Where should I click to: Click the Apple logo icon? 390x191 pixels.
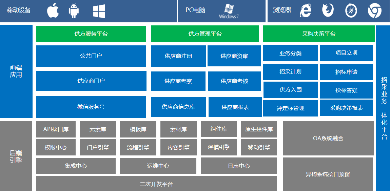(x=53, y=10)
